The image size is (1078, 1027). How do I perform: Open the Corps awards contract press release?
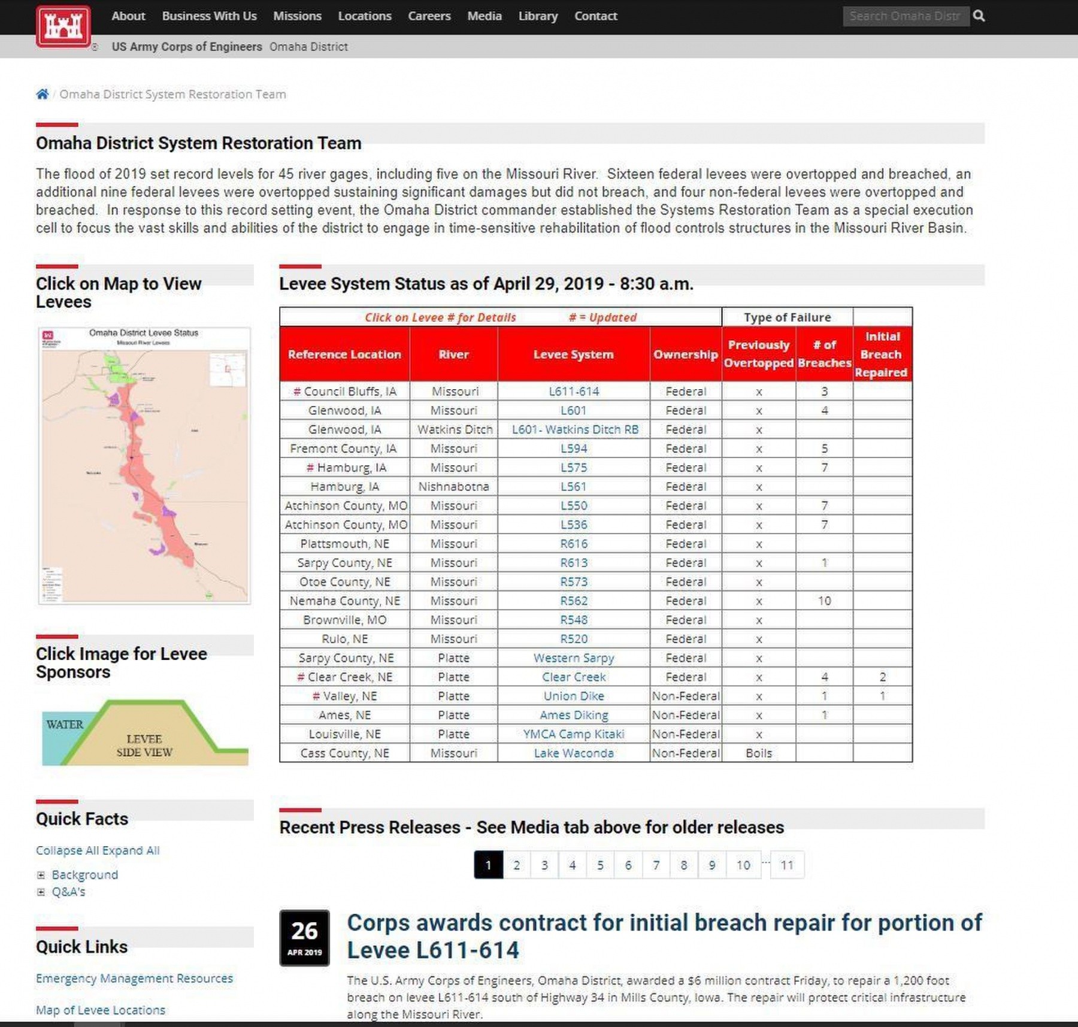click(x=664, y=936)
